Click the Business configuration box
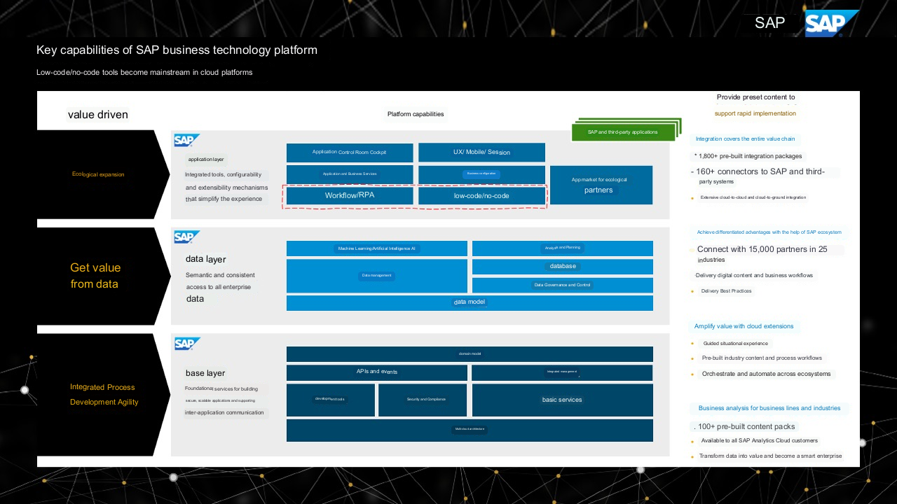 (x=481, y=174)
